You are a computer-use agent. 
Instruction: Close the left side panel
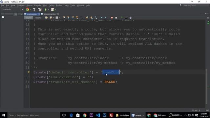16,14
